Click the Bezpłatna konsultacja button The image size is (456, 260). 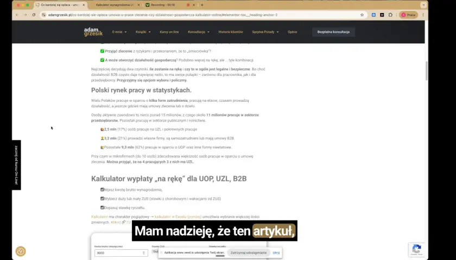click(x=333, y=32)
